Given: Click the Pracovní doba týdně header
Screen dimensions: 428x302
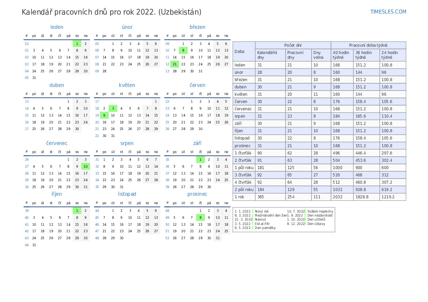Looking at the screenshot, I should point(368,45).
